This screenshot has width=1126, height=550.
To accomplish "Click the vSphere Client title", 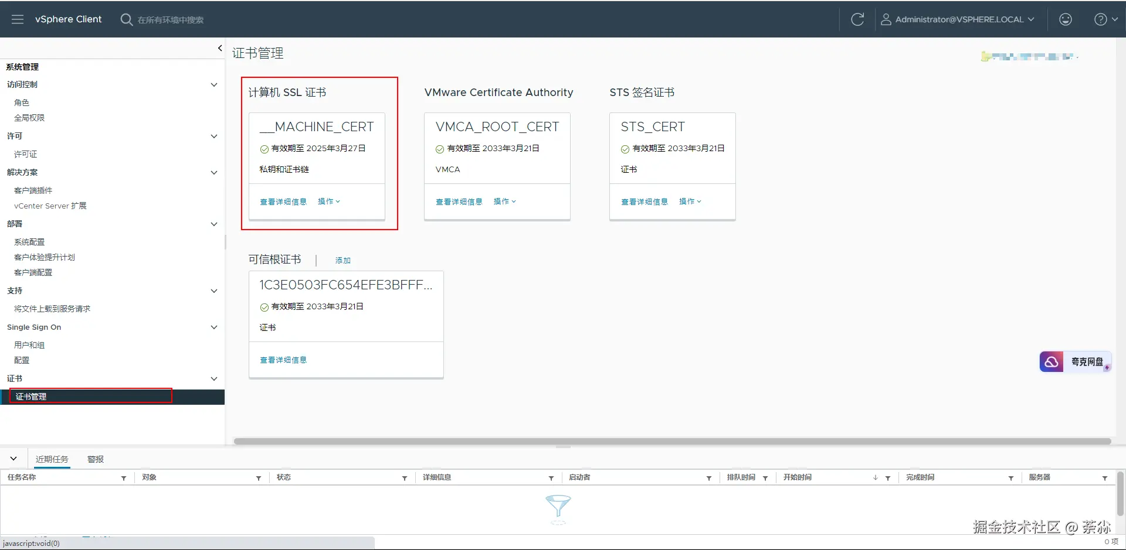I will (x=68, y=19).
